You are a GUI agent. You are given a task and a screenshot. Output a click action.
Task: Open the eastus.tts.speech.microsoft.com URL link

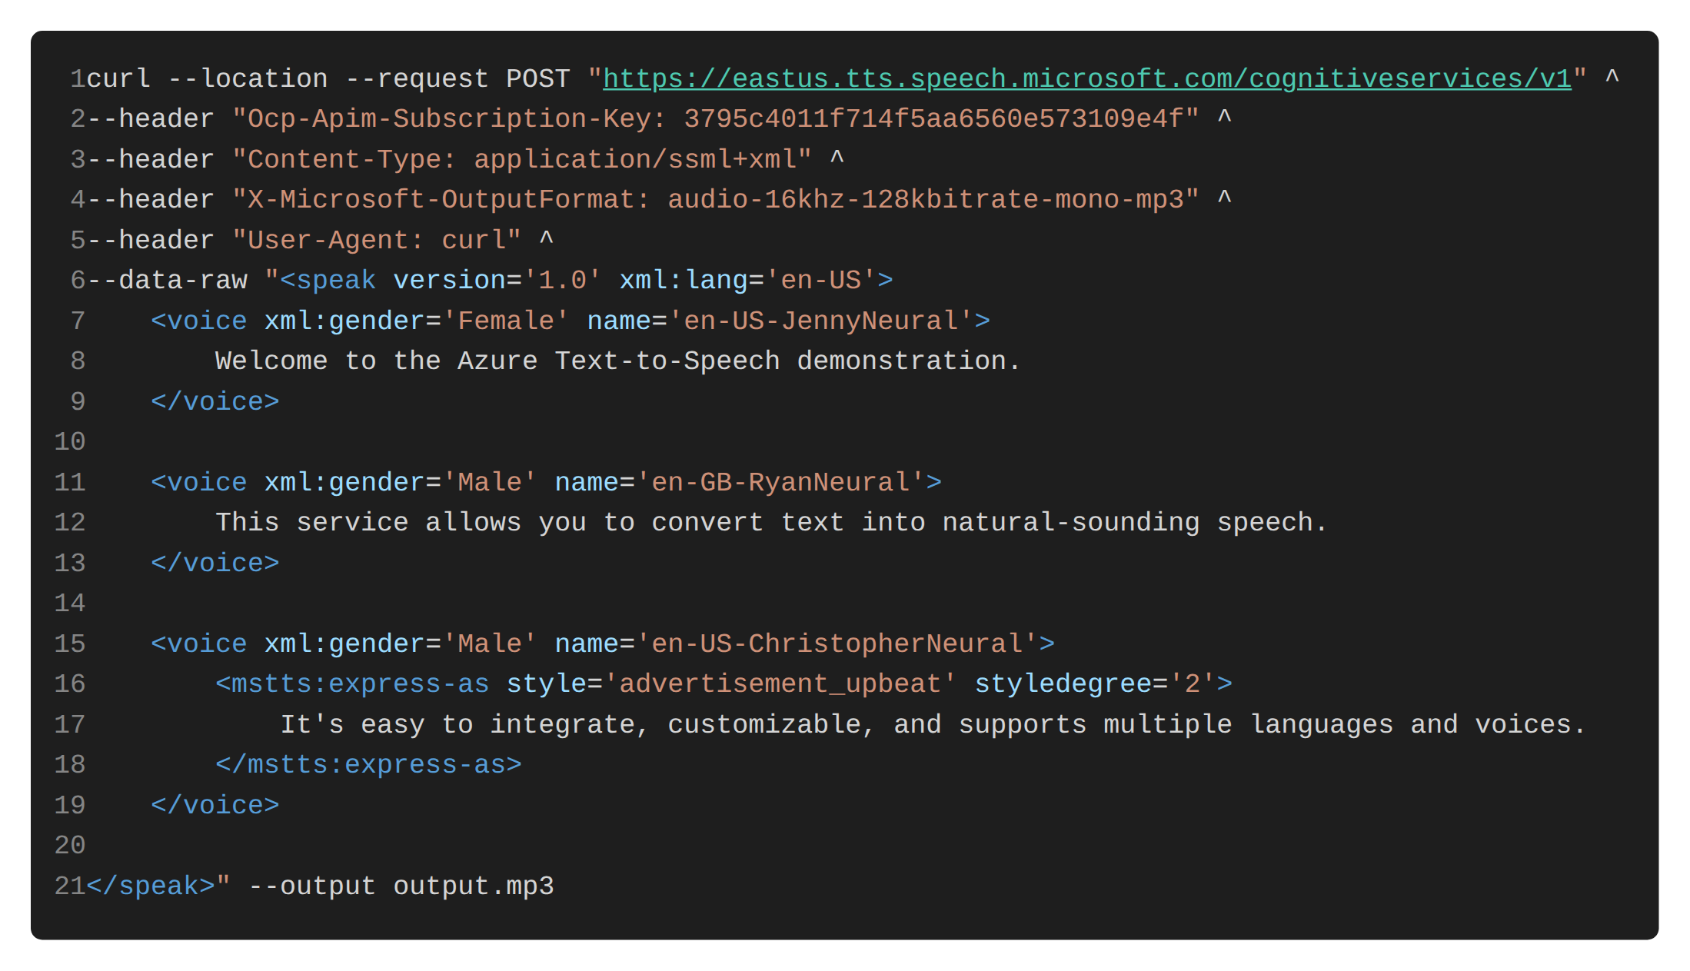pos(1087,78)
